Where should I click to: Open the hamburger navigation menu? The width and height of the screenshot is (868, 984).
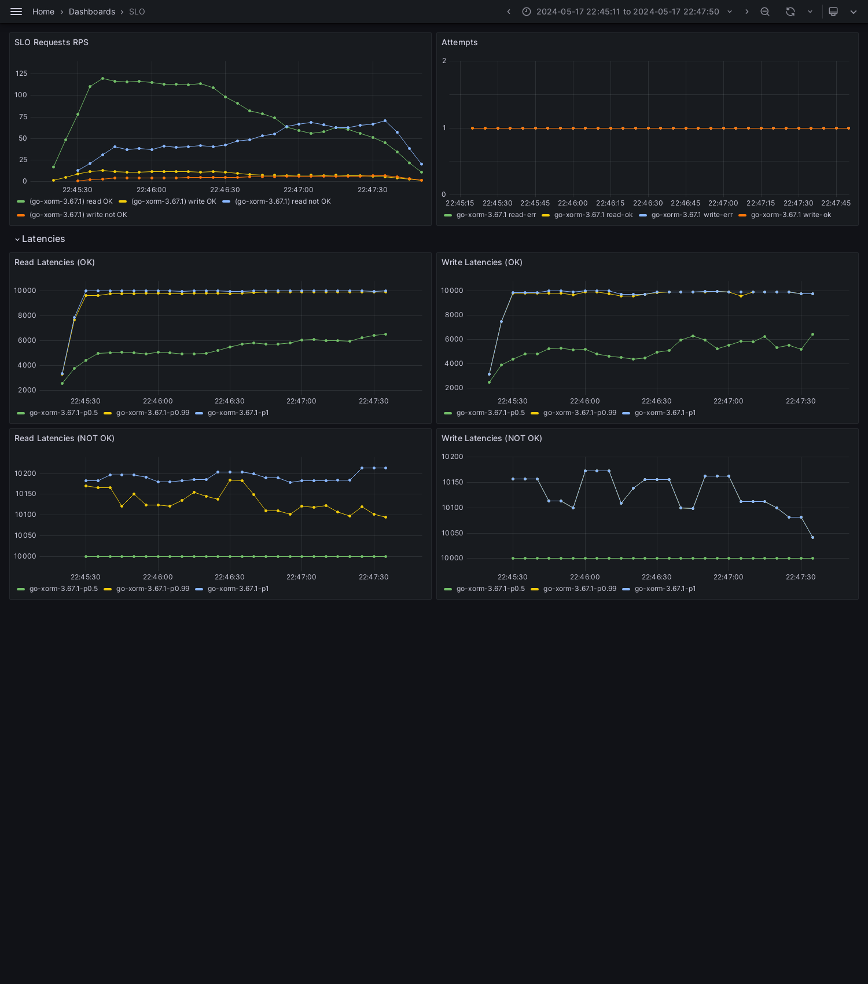coord(16,12)
